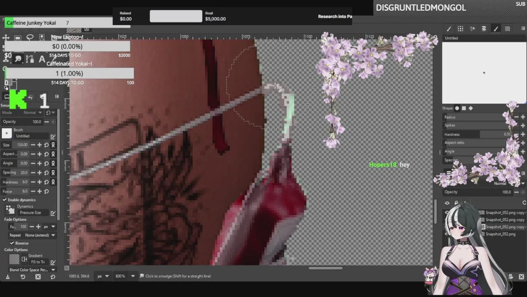Choose square brush shape
527x297 pixels.
(x=464, y=108)
